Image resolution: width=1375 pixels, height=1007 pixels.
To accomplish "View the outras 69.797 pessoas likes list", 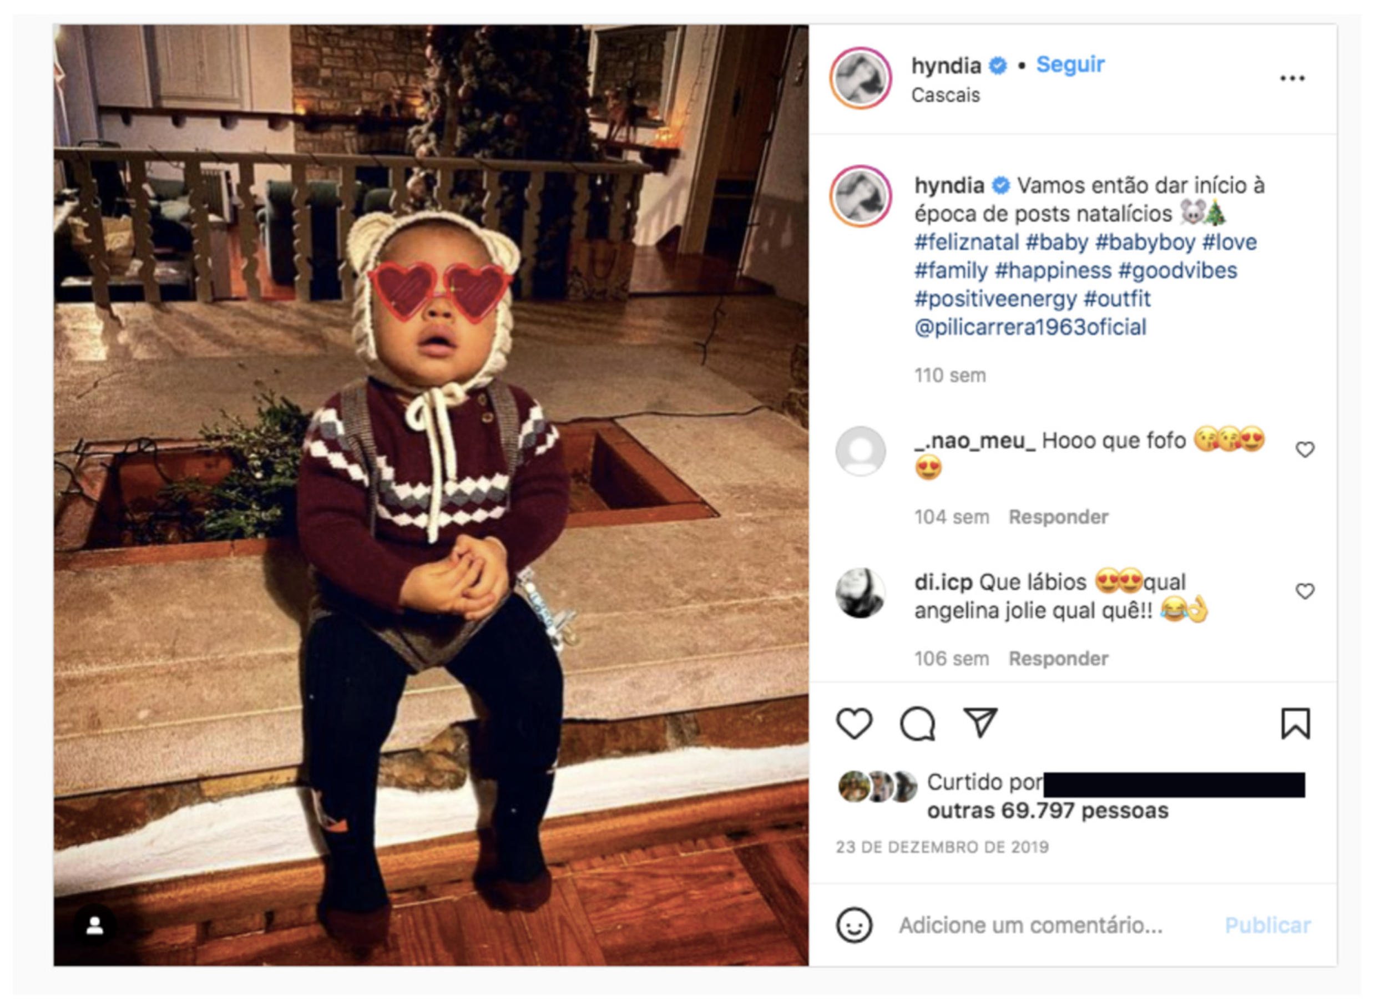I will [1048, 811].
